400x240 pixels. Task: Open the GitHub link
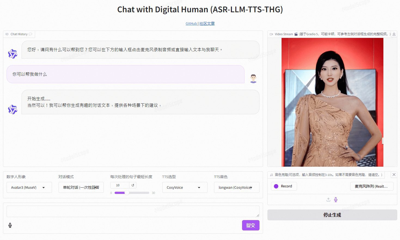click(x=191, y=24)
